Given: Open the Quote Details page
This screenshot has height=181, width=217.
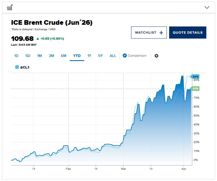Looking at the screenshot, I should [188, 33].
